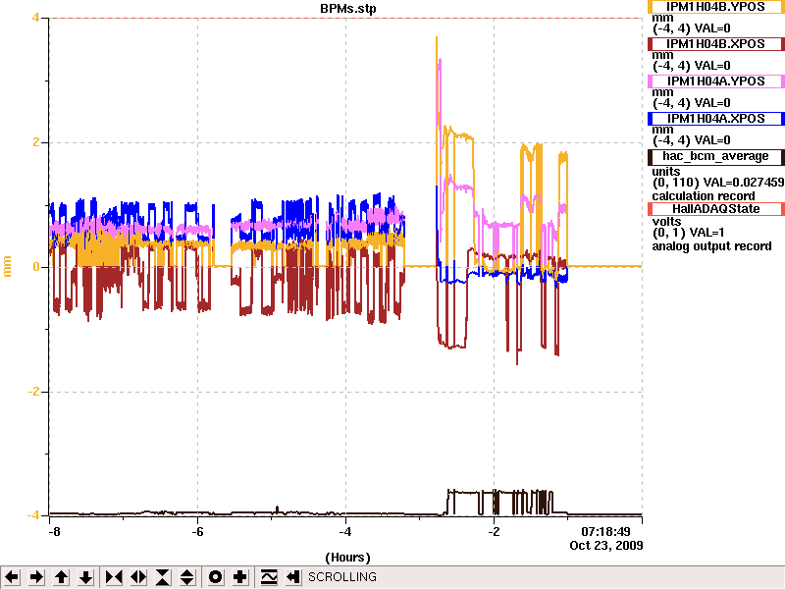Click the Oct 23, 2009 date label
Image resolution: width=785 pixels, height=589 pixels.
click(x=606, y=545)
